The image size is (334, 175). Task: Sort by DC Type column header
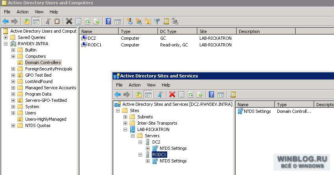(177, 31)
